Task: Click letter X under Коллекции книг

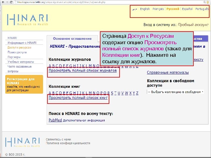Action: coord(130,93)
